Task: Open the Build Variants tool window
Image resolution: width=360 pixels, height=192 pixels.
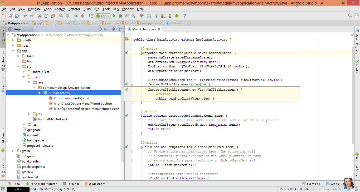Action: pyautogui.click(x=3, y=140)
